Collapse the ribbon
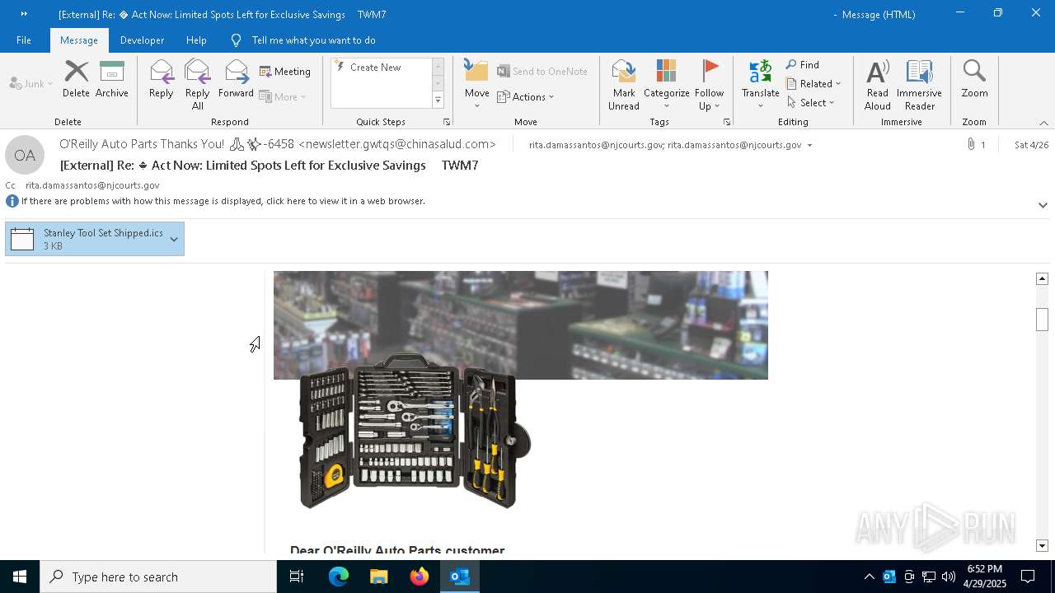 click(x=1043, y=123)
